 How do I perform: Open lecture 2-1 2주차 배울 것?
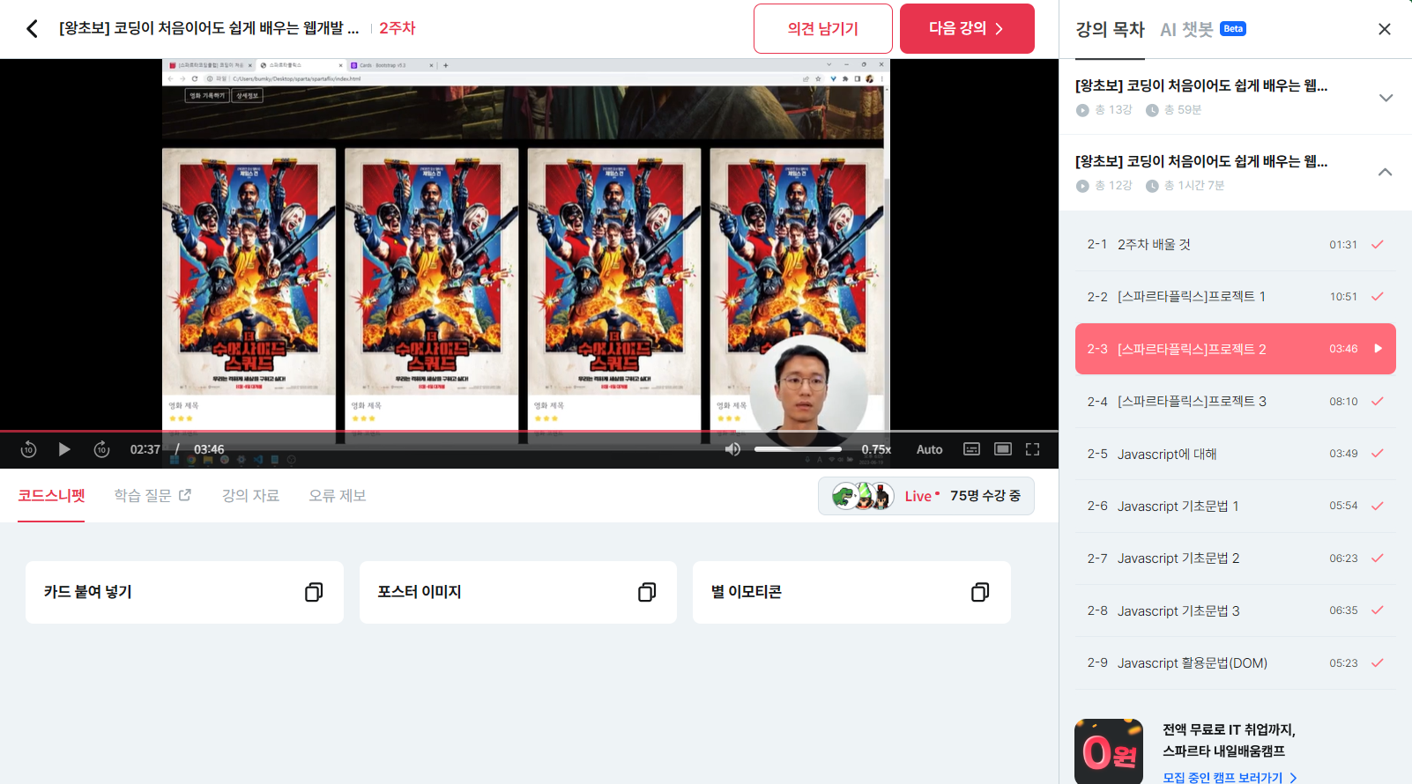click(x=1236, y=245)
